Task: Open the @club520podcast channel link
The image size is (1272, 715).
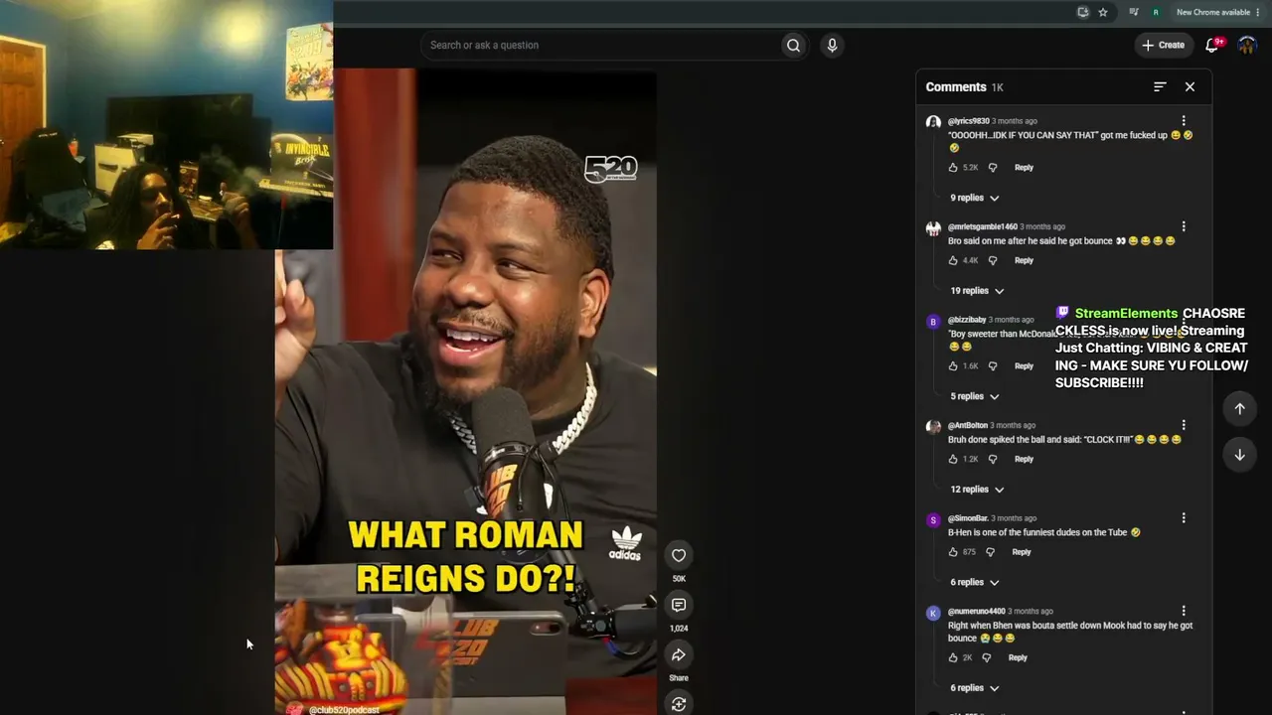Action: click(344, 710)
